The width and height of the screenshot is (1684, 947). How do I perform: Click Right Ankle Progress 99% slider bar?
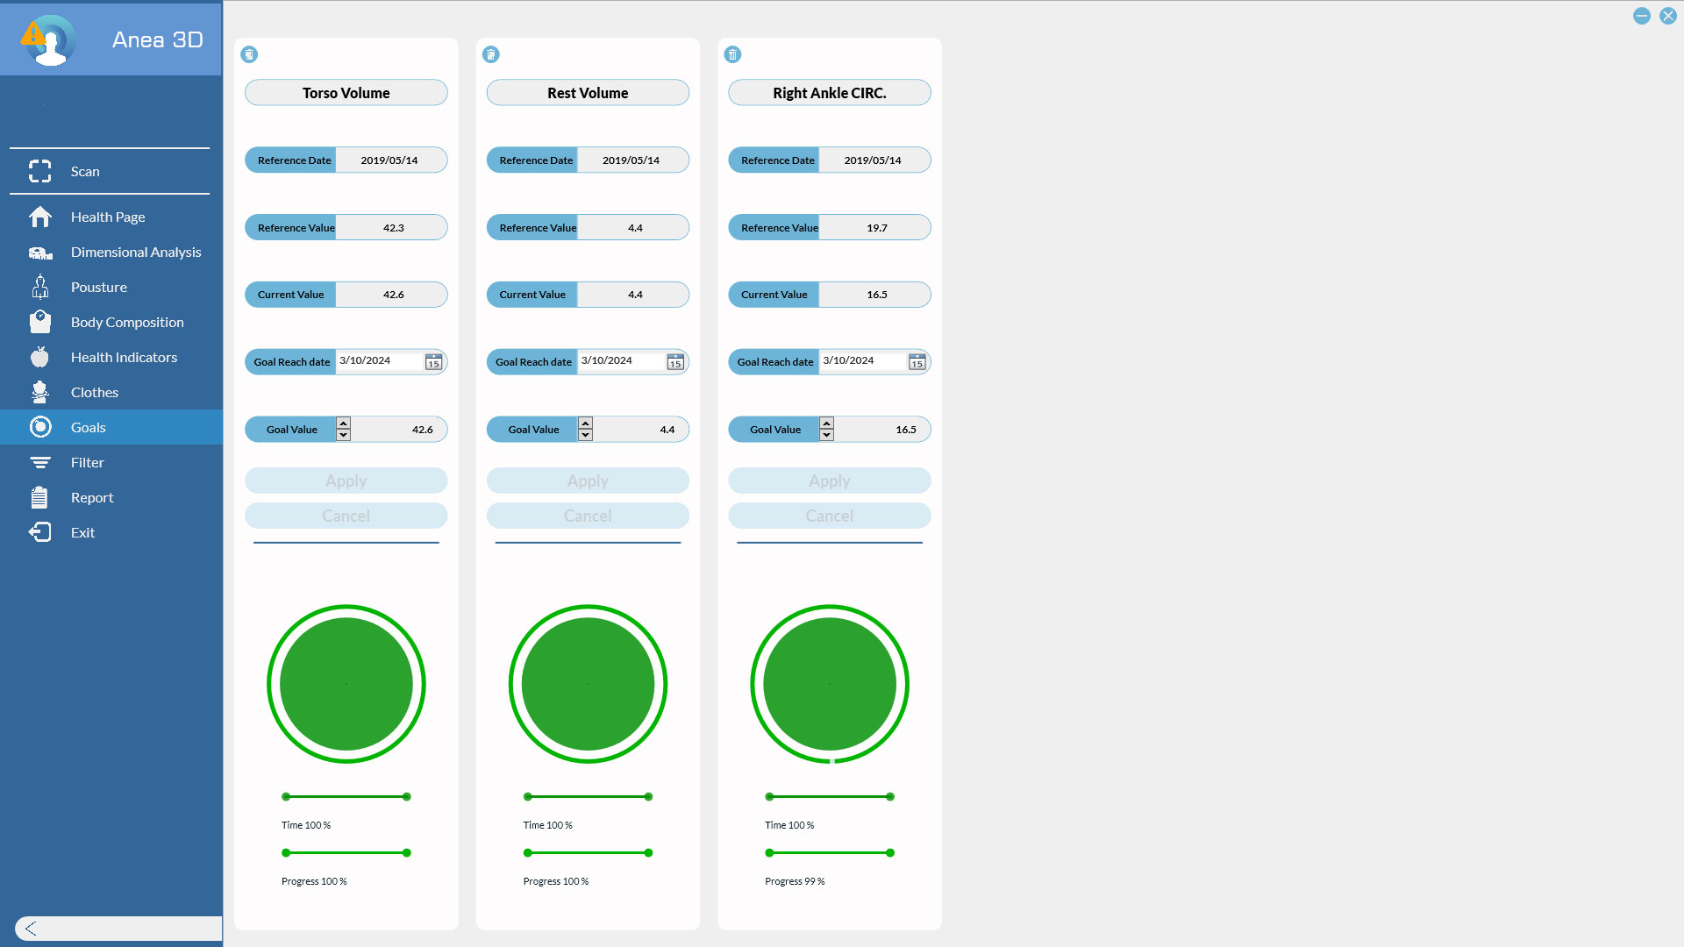[x=829, y=852]
